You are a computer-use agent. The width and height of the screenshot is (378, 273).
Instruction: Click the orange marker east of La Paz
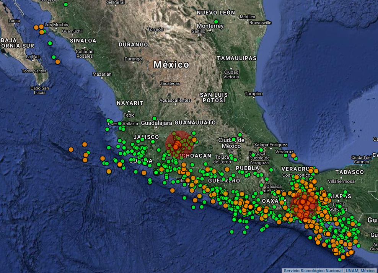pos(57,62)
